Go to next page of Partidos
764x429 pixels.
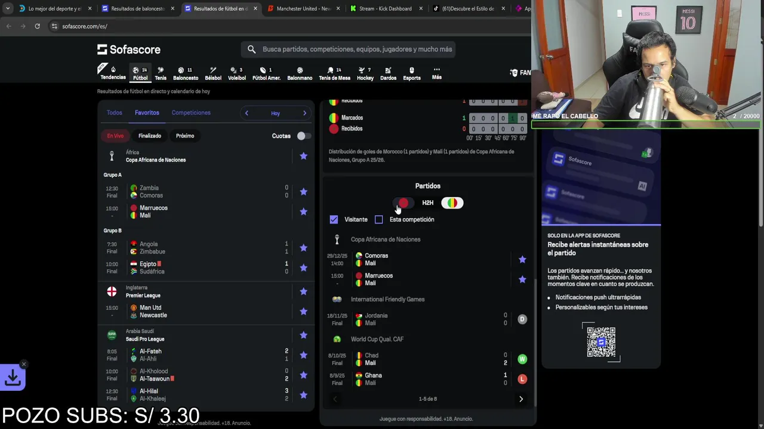[521, 399]
